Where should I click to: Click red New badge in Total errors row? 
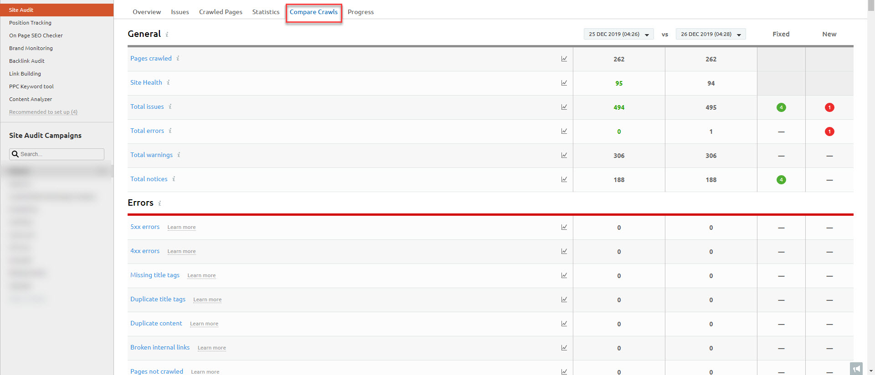[829, 132]
